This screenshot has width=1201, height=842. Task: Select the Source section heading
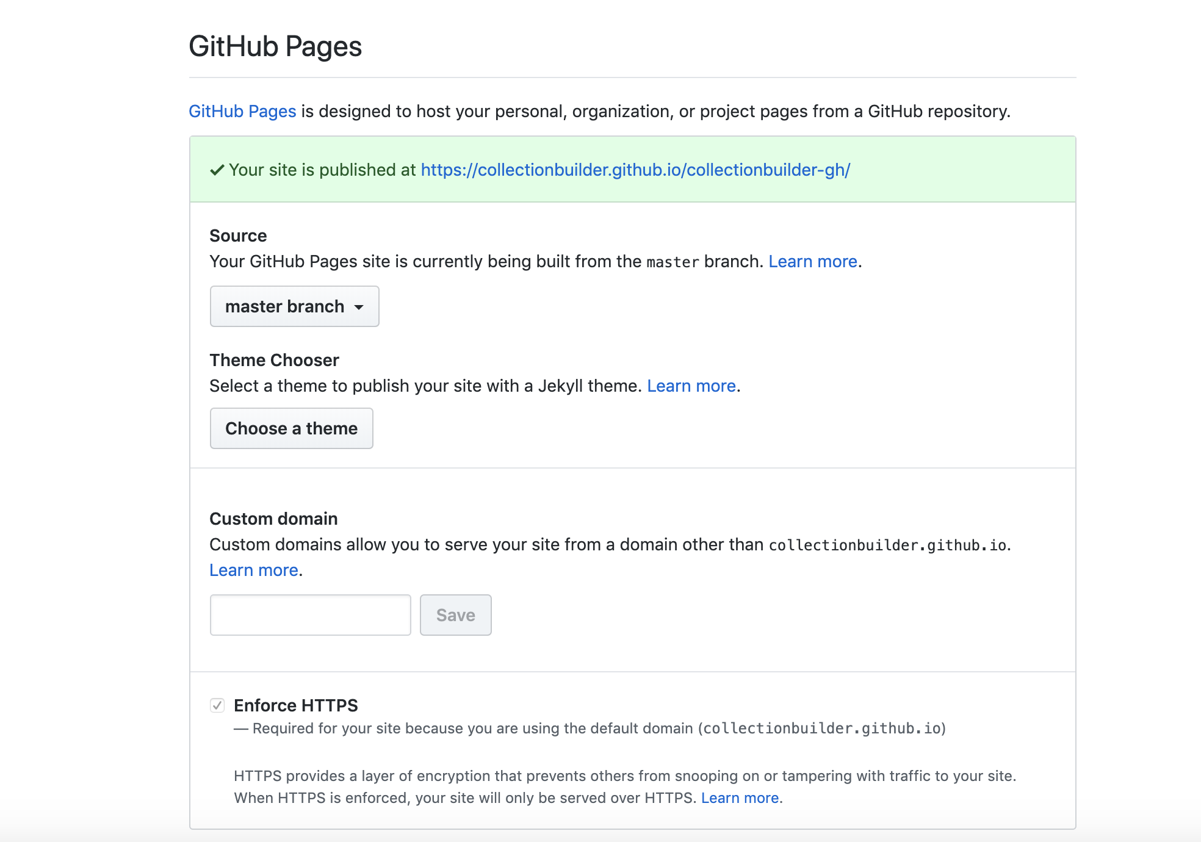coord(238,236)
